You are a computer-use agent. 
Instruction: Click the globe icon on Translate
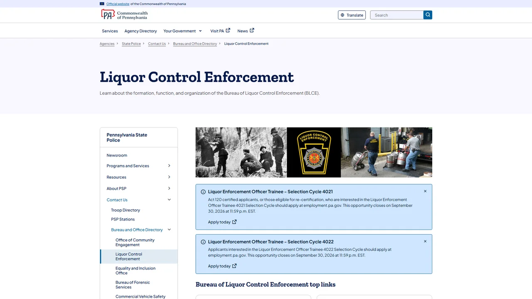click(x=342, y=15)
